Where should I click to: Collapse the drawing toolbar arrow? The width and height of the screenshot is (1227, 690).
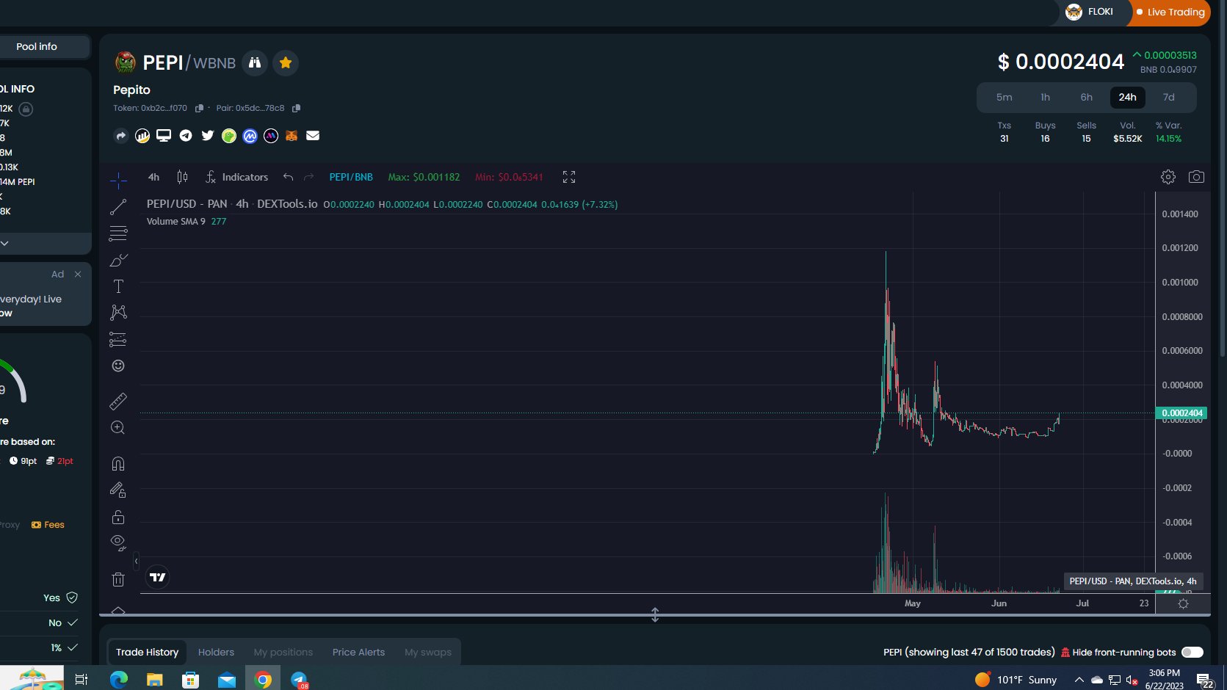[136, 562]
